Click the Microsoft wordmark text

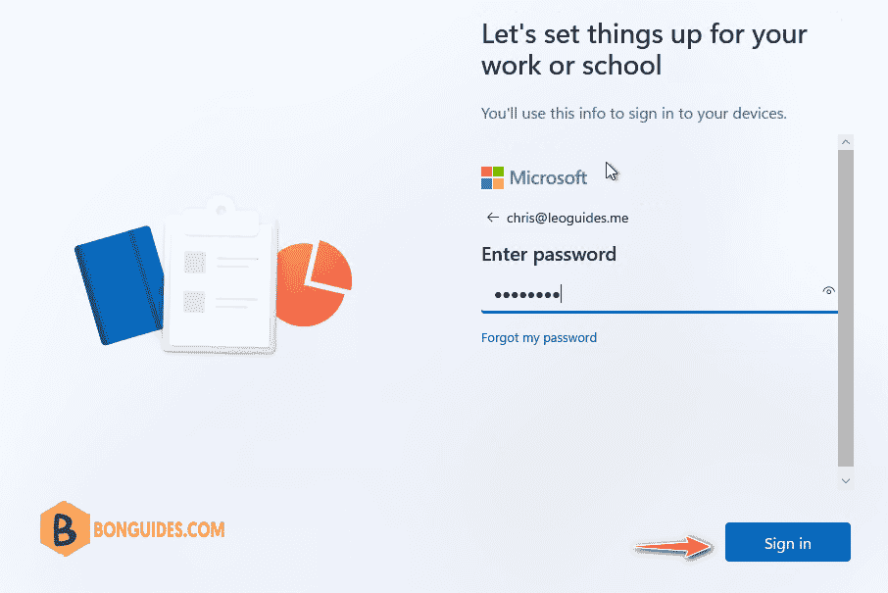click(x=548, y=177)
